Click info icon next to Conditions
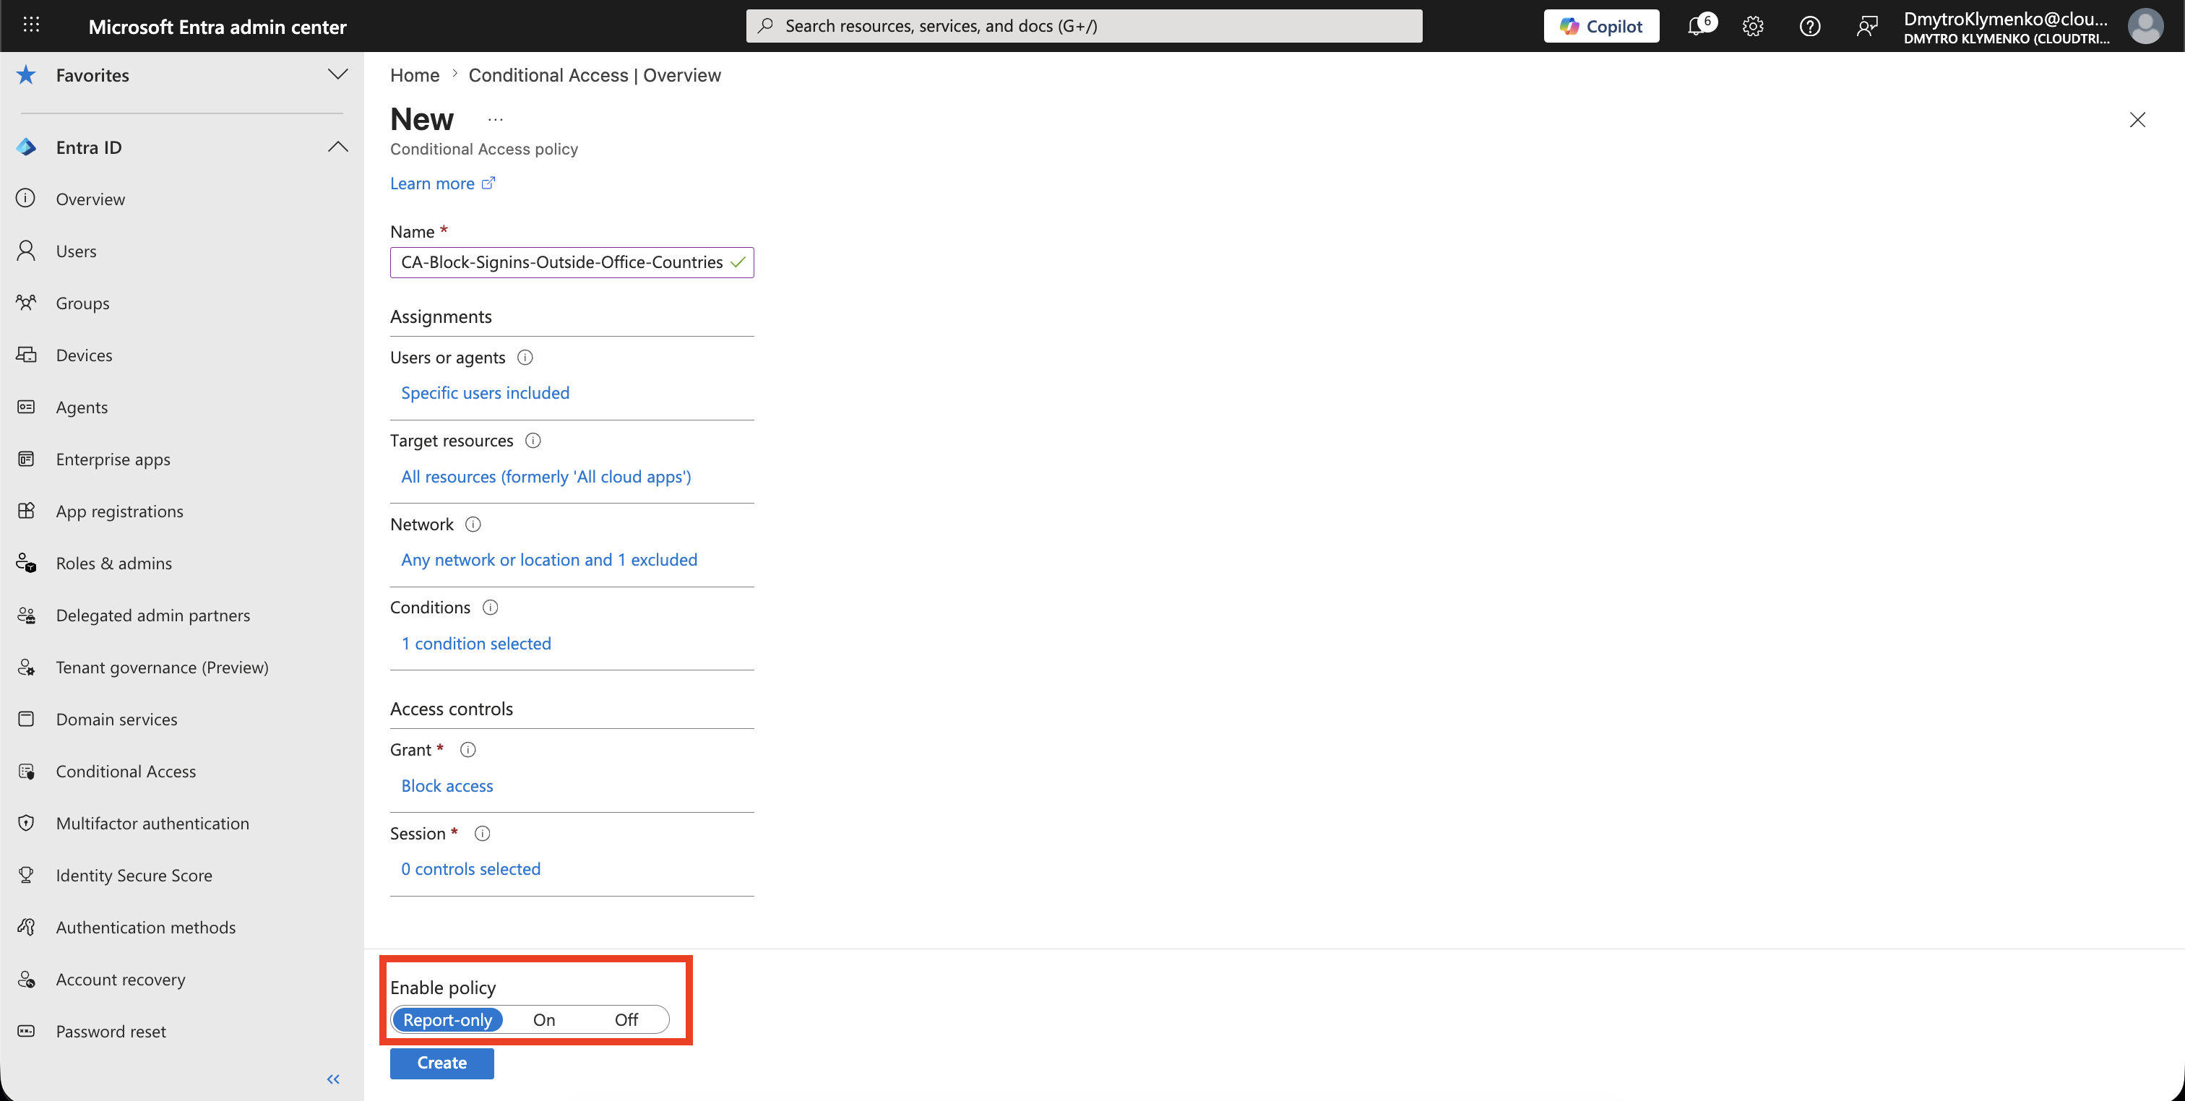This screenshot has width=2185, height=1101. point(491,608)
